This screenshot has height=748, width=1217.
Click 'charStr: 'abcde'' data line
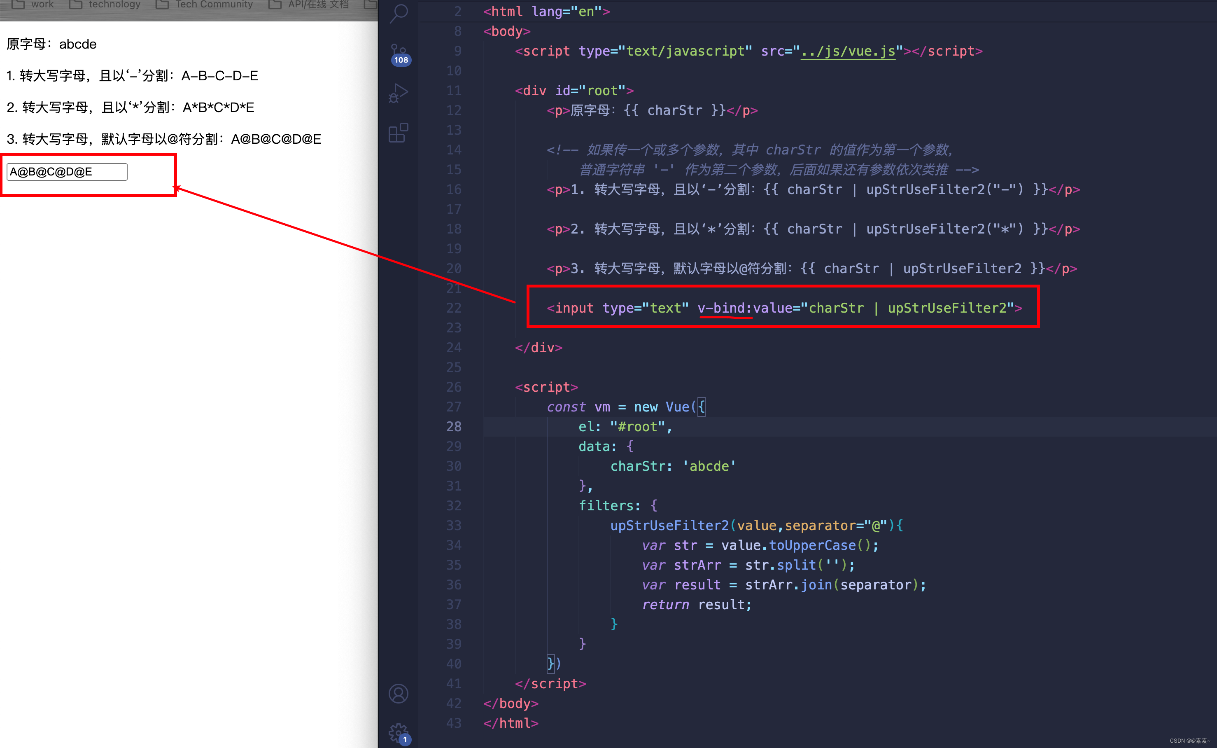pyautogui.click(x=673, y=467)
